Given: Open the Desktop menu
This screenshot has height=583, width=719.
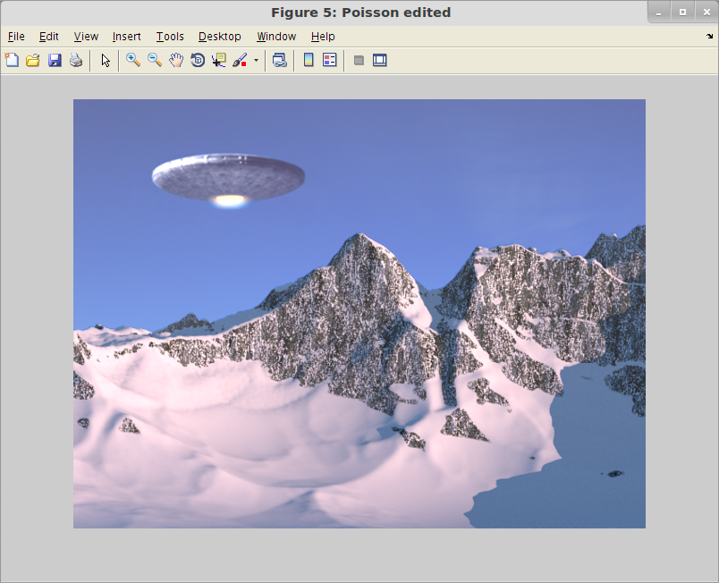Looking at the screenshot, I should pyautogui.click(x=219, y=37).
